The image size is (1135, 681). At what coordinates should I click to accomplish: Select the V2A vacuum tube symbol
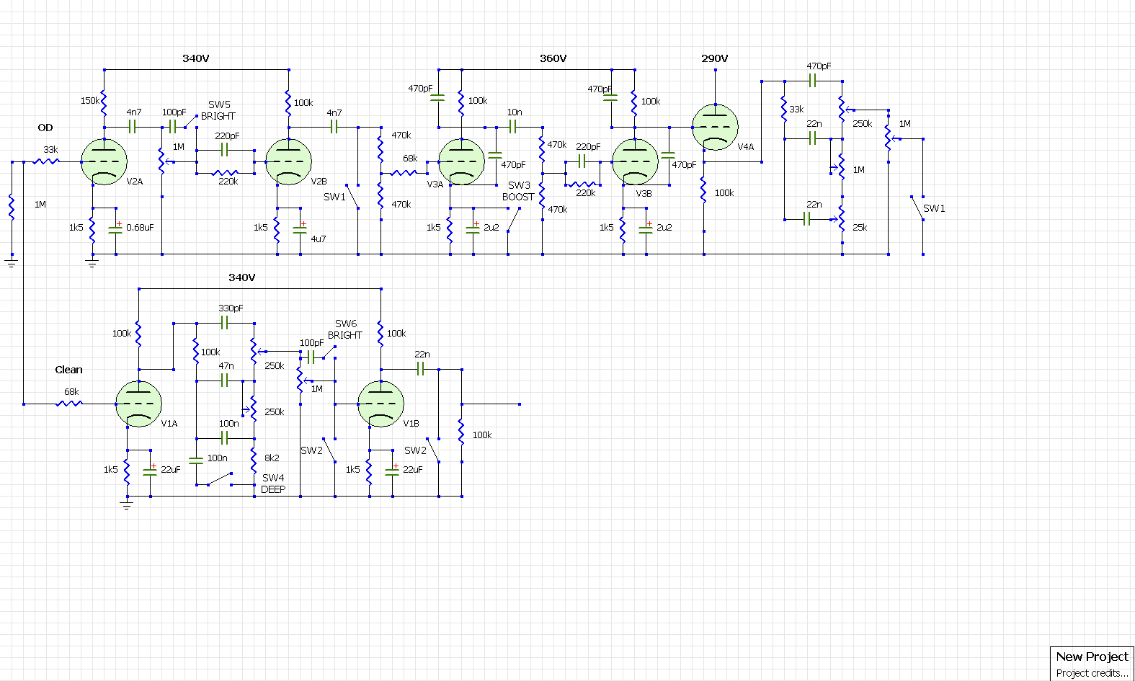[104, 162]
